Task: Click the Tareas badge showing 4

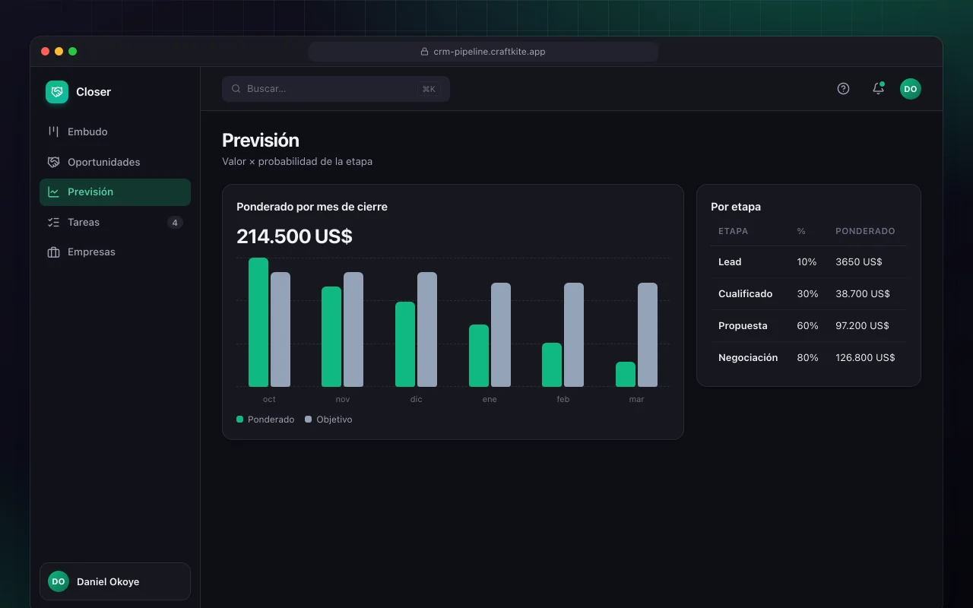Action: tap(175, 223)
